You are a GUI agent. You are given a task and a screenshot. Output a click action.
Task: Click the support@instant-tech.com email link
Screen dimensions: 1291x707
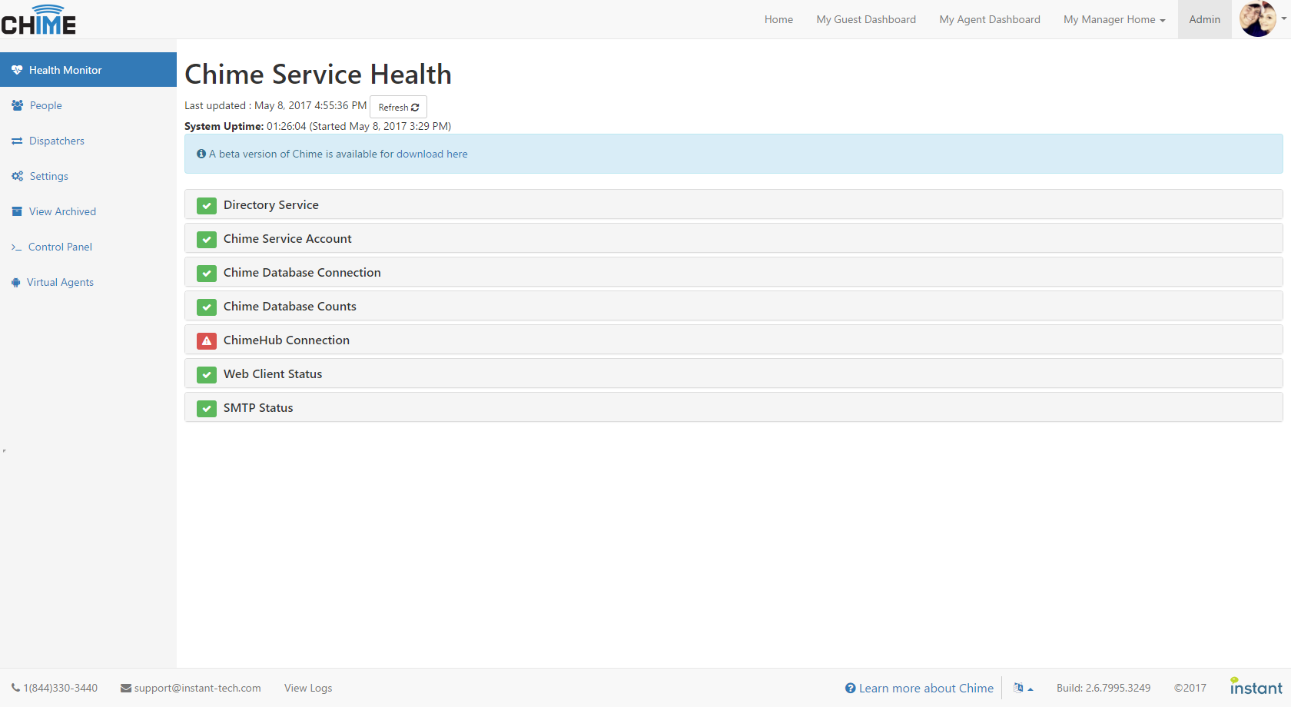pos(197,688)
